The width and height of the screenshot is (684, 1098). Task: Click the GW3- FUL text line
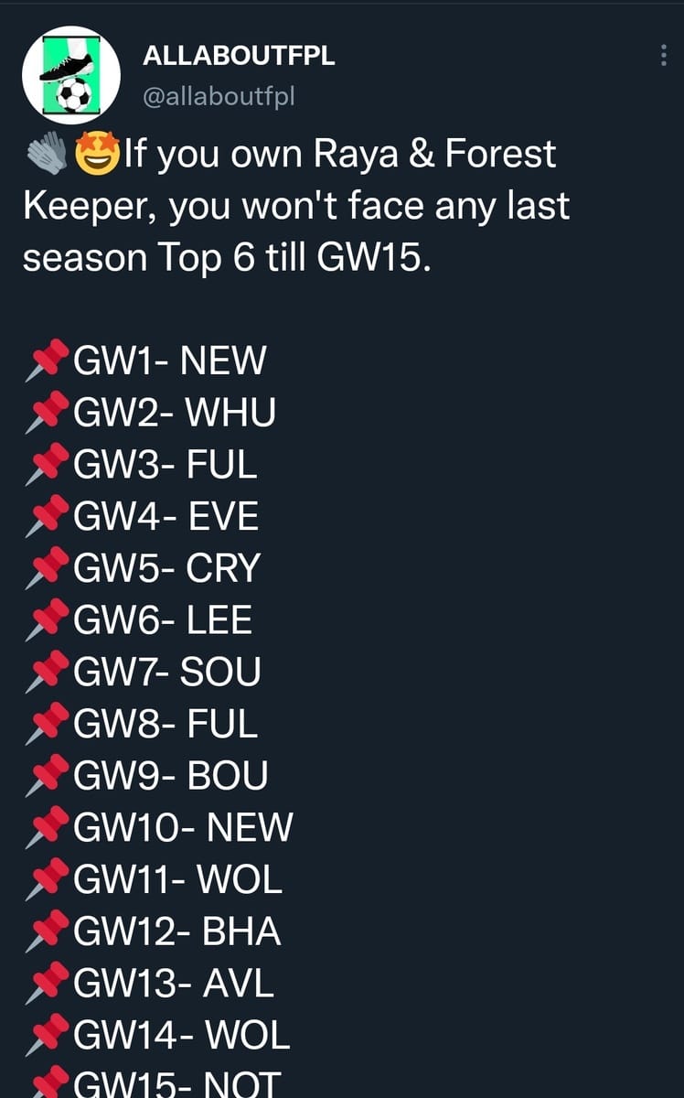165,466
